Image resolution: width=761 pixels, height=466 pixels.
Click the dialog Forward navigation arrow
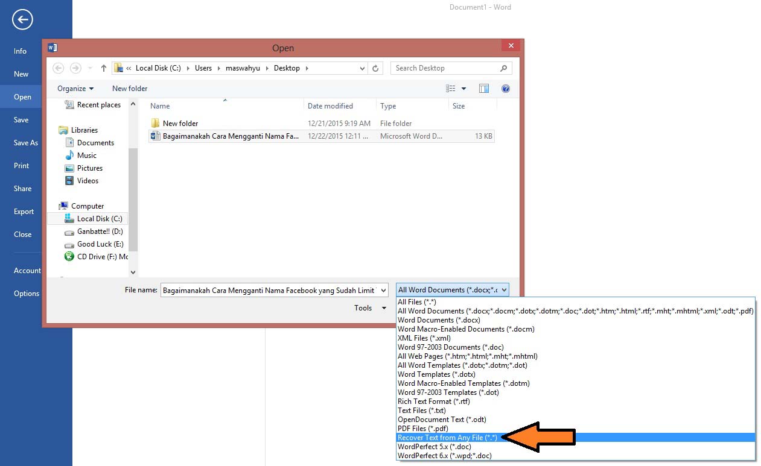pos(75,68)
